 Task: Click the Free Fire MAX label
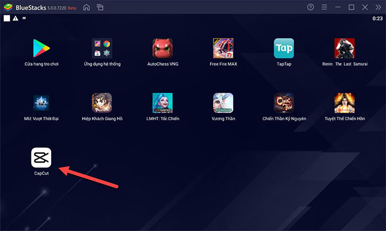click(223, 64)
